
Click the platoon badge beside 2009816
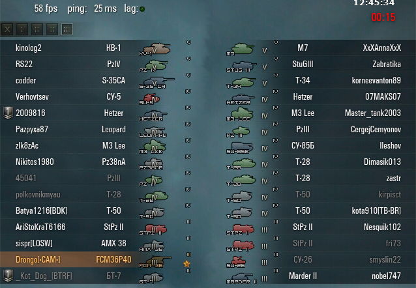tap(8, 113)
